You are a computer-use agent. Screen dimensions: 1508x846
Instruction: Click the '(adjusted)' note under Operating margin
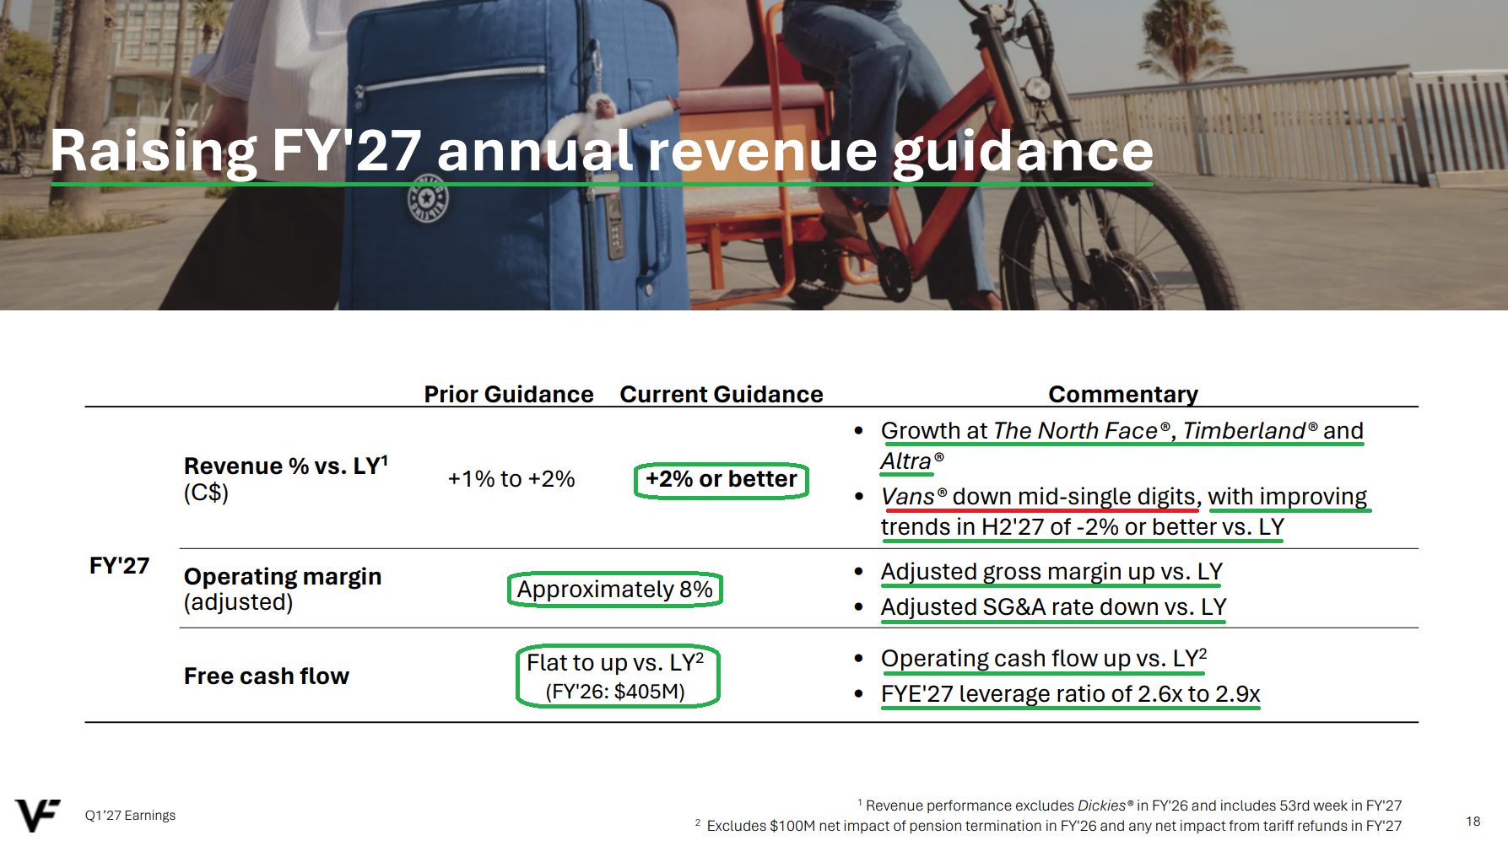click(239, 602)
